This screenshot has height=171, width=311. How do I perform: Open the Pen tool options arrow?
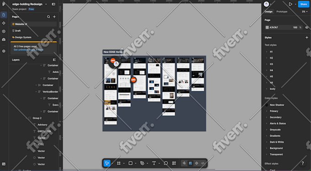(147, 163)
